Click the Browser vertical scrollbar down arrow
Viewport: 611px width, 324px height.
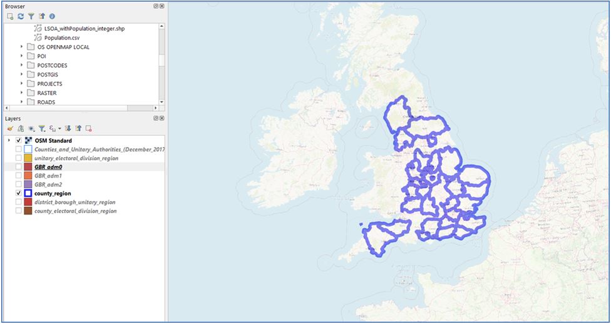coord(162,102)
